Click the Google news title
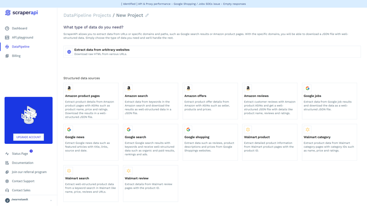The image size is (367, 206). click(x=75, y=137)
